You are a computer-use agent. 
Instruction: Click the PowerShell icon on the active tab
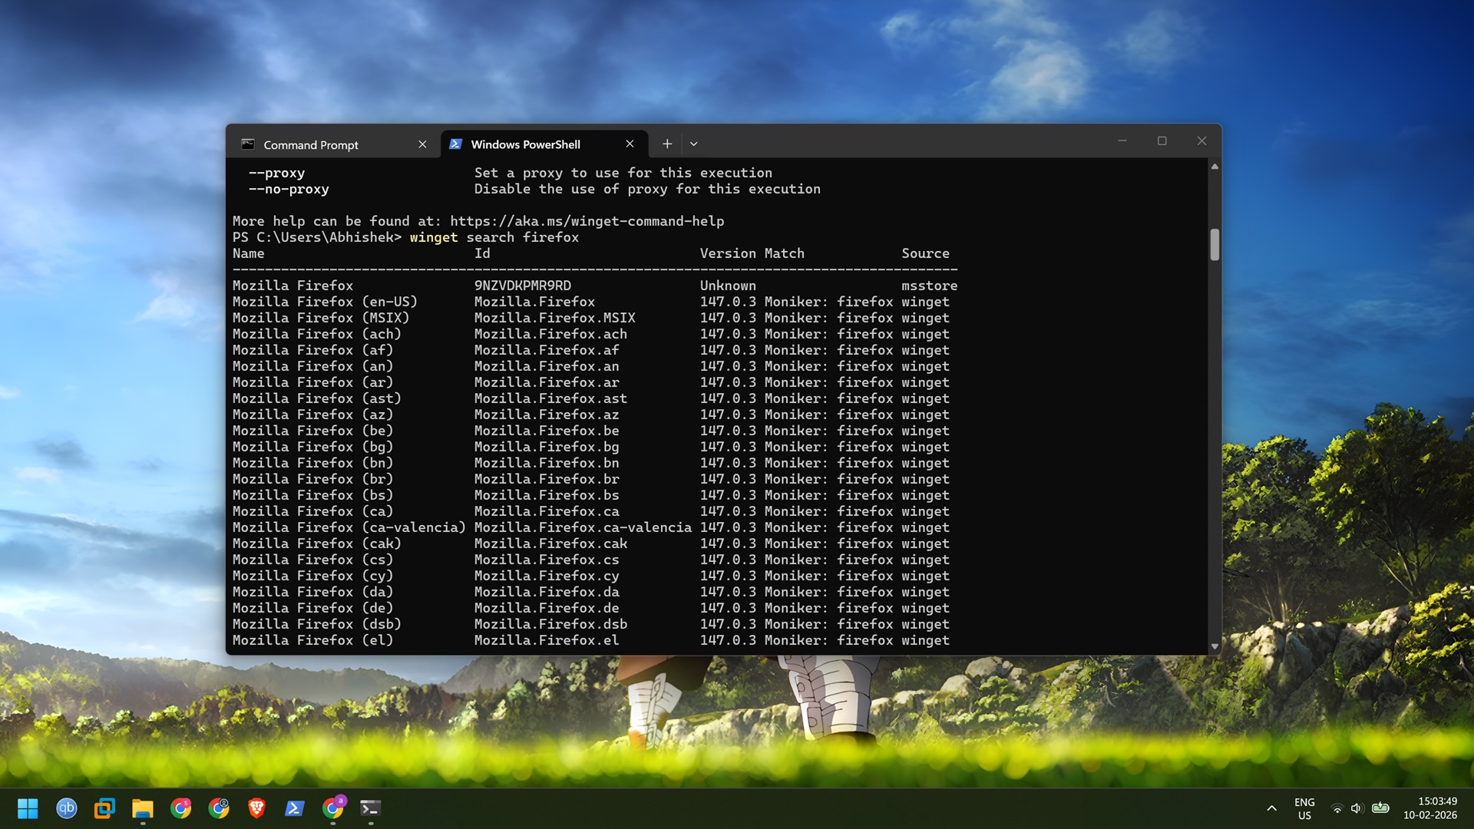(456, 144)
